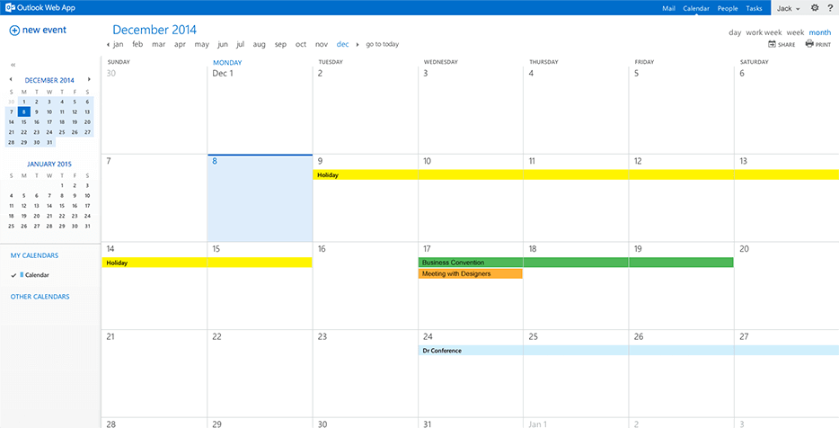Select day 15 in January 2015 mini calendar

pyautogui.click(x=62, y=206)
